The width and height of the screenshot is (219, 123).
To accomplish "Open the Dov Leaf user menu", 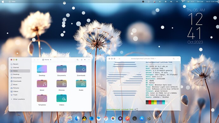I will point(200,2).
